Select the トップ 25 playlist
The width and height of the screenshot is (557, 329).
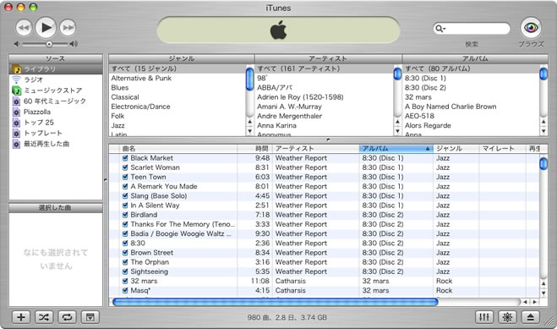tap(56, 123)
